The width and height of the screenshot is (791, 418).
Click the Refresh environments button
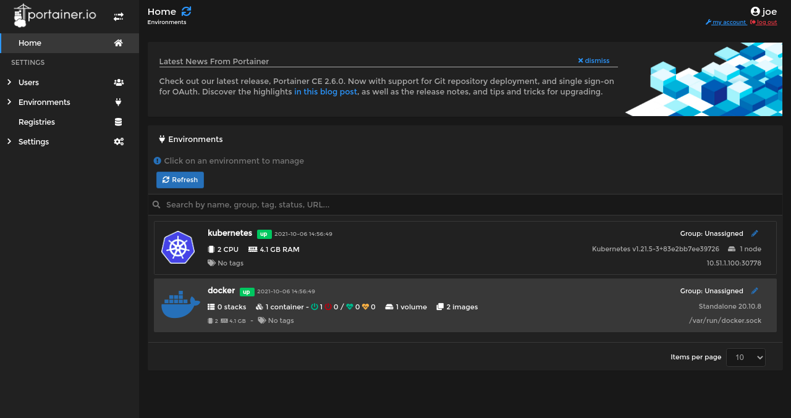[x=180, y=180]
